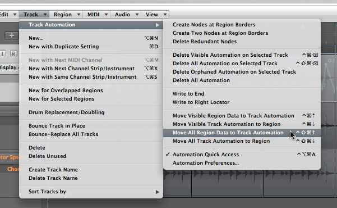Select New... track menu item
337x208 pixels.
[91, 38]
